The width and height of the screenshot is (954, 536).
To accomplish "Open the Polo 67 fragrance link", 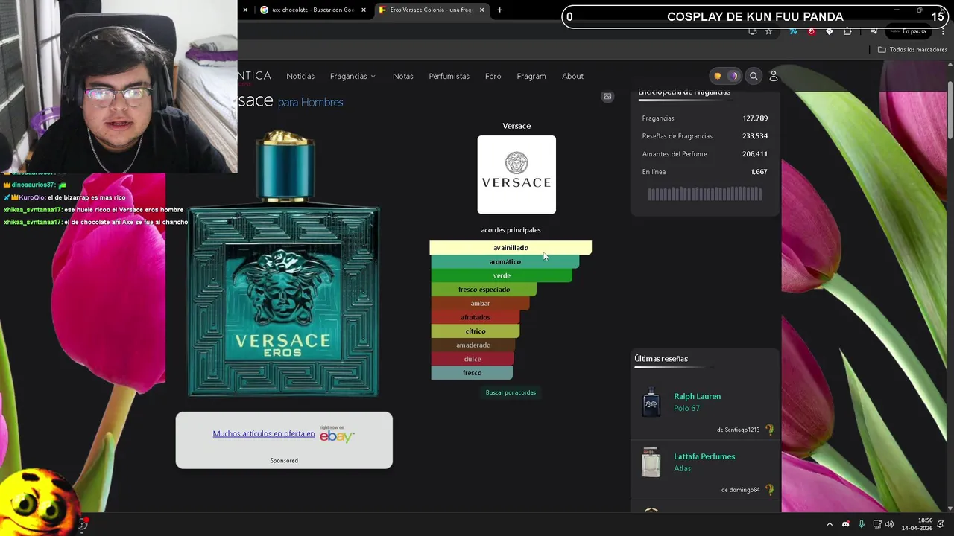I will (x=687, y=408).
